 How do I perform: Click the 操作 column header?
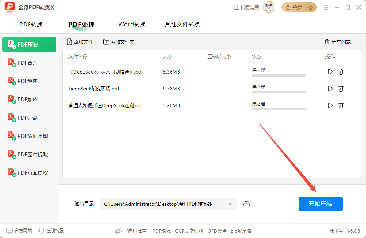coord(330,56)
